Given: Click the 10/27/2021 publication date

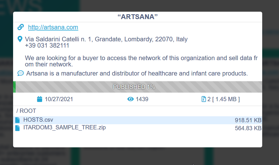Looking at the screenshot, I should click(59, 99).
